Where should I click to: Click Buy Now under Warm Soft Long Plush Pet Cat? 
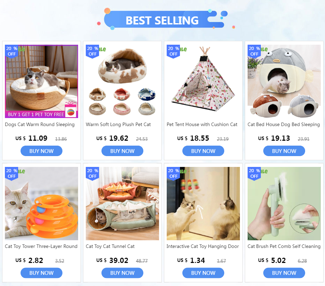pos(122,151)
